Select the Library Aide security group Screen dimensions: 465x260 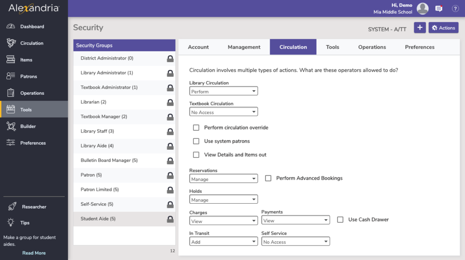[97, 146]
